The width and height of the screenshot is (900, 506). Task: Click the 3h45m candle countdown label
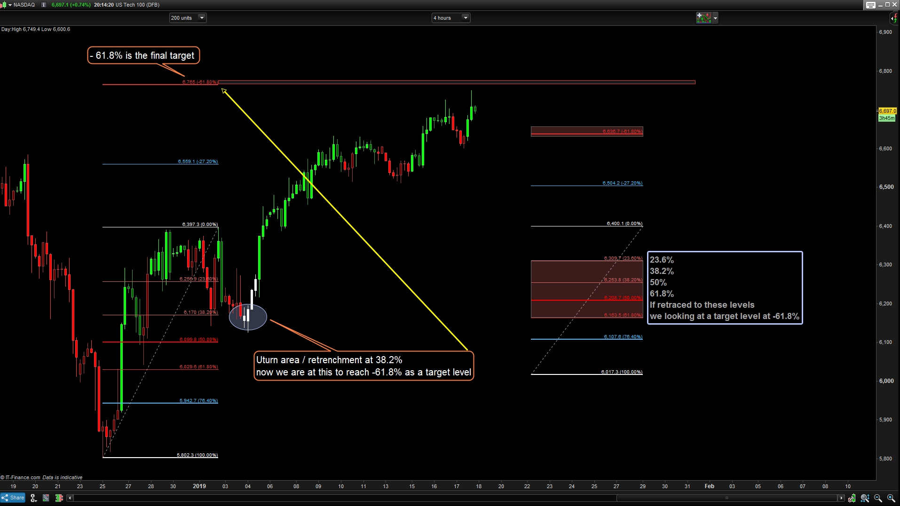click(x=887, y=118)
